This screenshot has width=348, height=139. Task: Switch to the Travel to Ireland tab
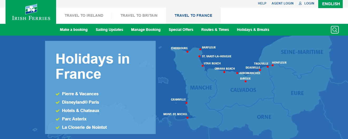tap(84, 15)
